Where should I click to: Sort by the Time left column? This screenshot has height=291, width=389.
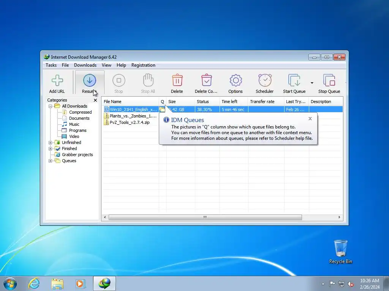click(234, 102)
